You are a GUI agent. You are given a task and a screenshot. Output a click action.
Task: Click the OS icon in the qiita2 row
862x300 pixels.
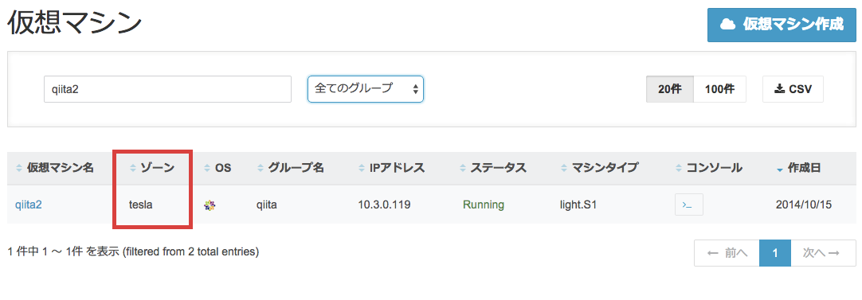click(x=209, y=205)
